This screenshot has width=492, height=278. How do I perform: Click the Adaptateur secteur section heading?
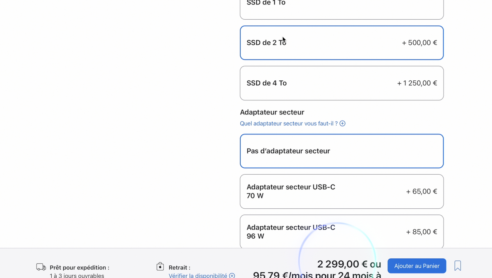(272, 112)
